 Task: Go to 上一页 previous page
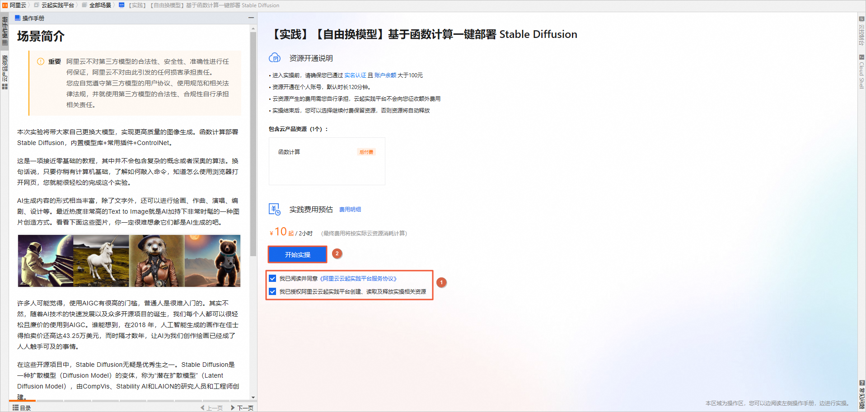(x=212, y=408)
